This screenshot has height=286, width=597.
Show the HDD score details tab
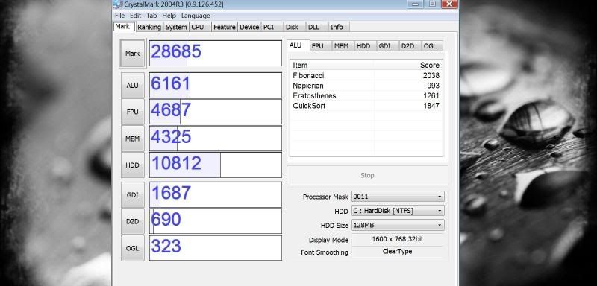tap(363, 46)
